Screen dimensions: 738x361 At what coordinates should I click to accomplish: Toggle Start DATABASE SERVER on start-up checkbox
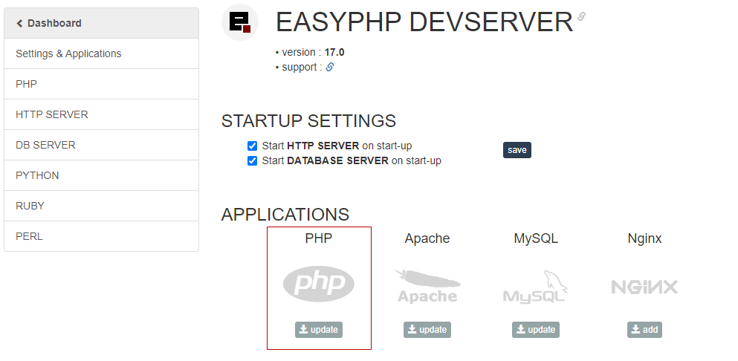(253, 160)
